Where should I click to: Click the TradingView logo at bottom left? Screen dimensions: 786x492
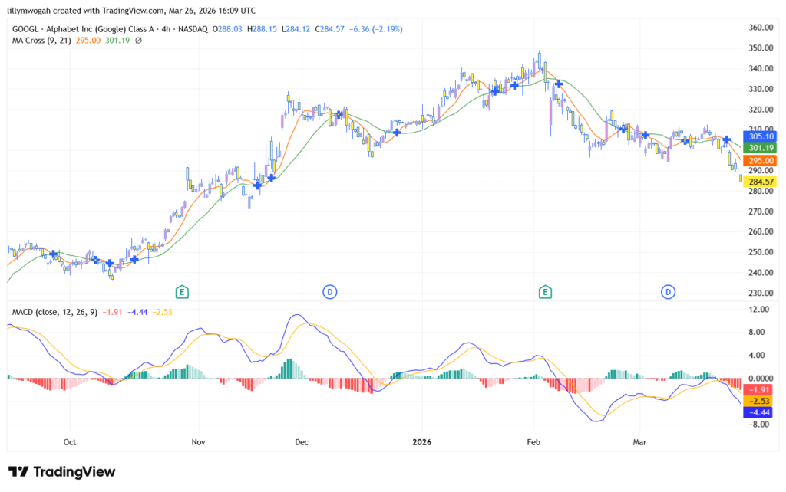point(61,471)
